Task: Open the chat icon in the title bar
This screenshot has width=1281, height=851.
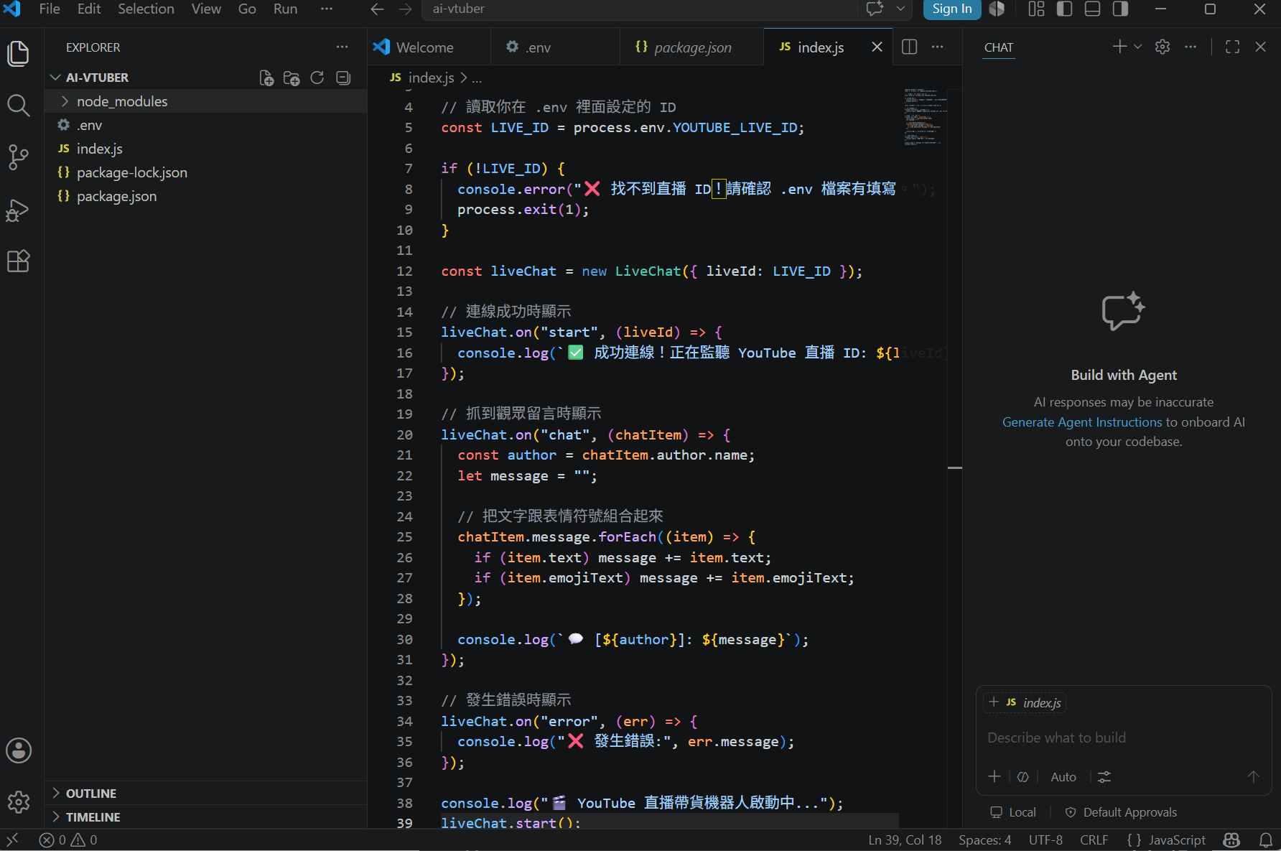Action: [875, 9]
